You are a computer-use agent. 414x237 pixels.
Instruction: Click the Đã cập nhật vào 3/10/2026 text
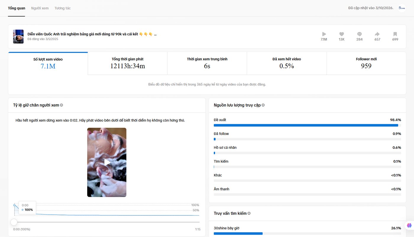click(x=371, y=8)
